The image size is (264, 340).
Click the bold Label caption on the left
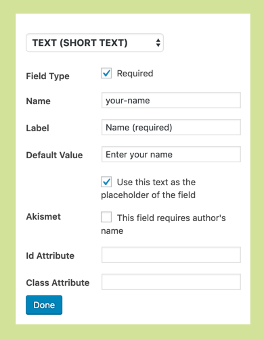pyautogui.click(x=37, y=128)
